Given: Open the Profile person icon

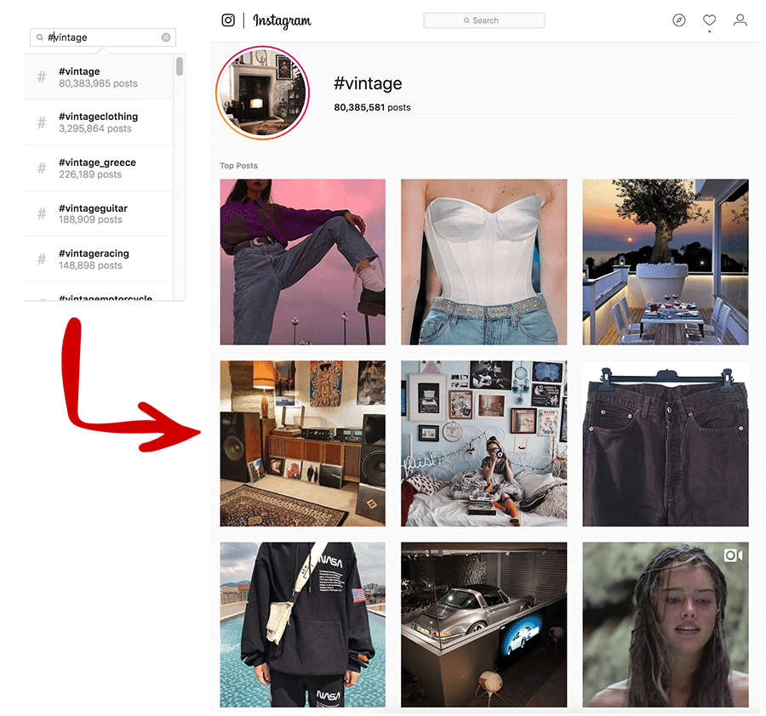Looking at the screenshot, I should click(740, 20).
